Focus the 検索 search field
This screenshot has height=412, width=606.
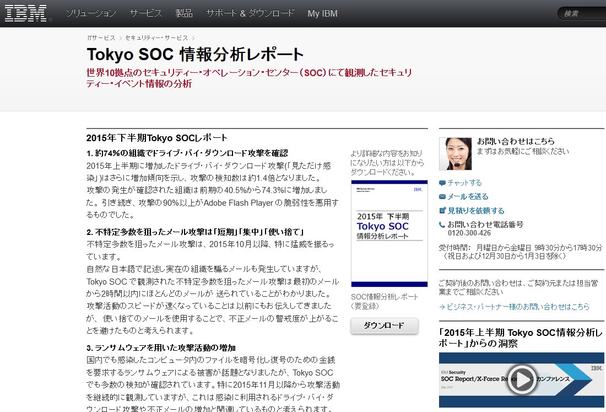[x=582, y=14]
